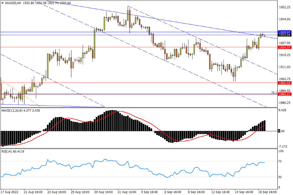The image size is (293, 195).
Task: Click the MACD 0.00 scale label
Action: [x=282, y=131]
